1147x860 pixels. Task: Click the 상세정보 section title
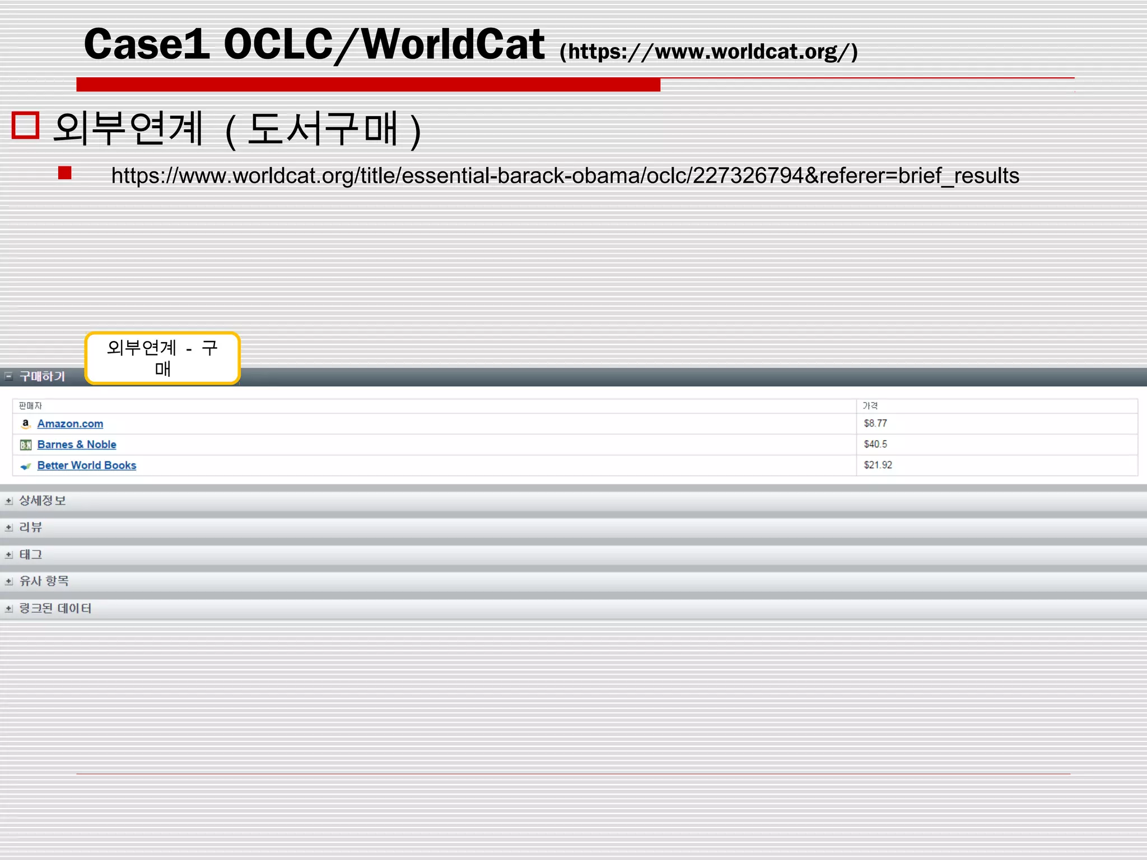pyautogui.click(x=43, y=501)
